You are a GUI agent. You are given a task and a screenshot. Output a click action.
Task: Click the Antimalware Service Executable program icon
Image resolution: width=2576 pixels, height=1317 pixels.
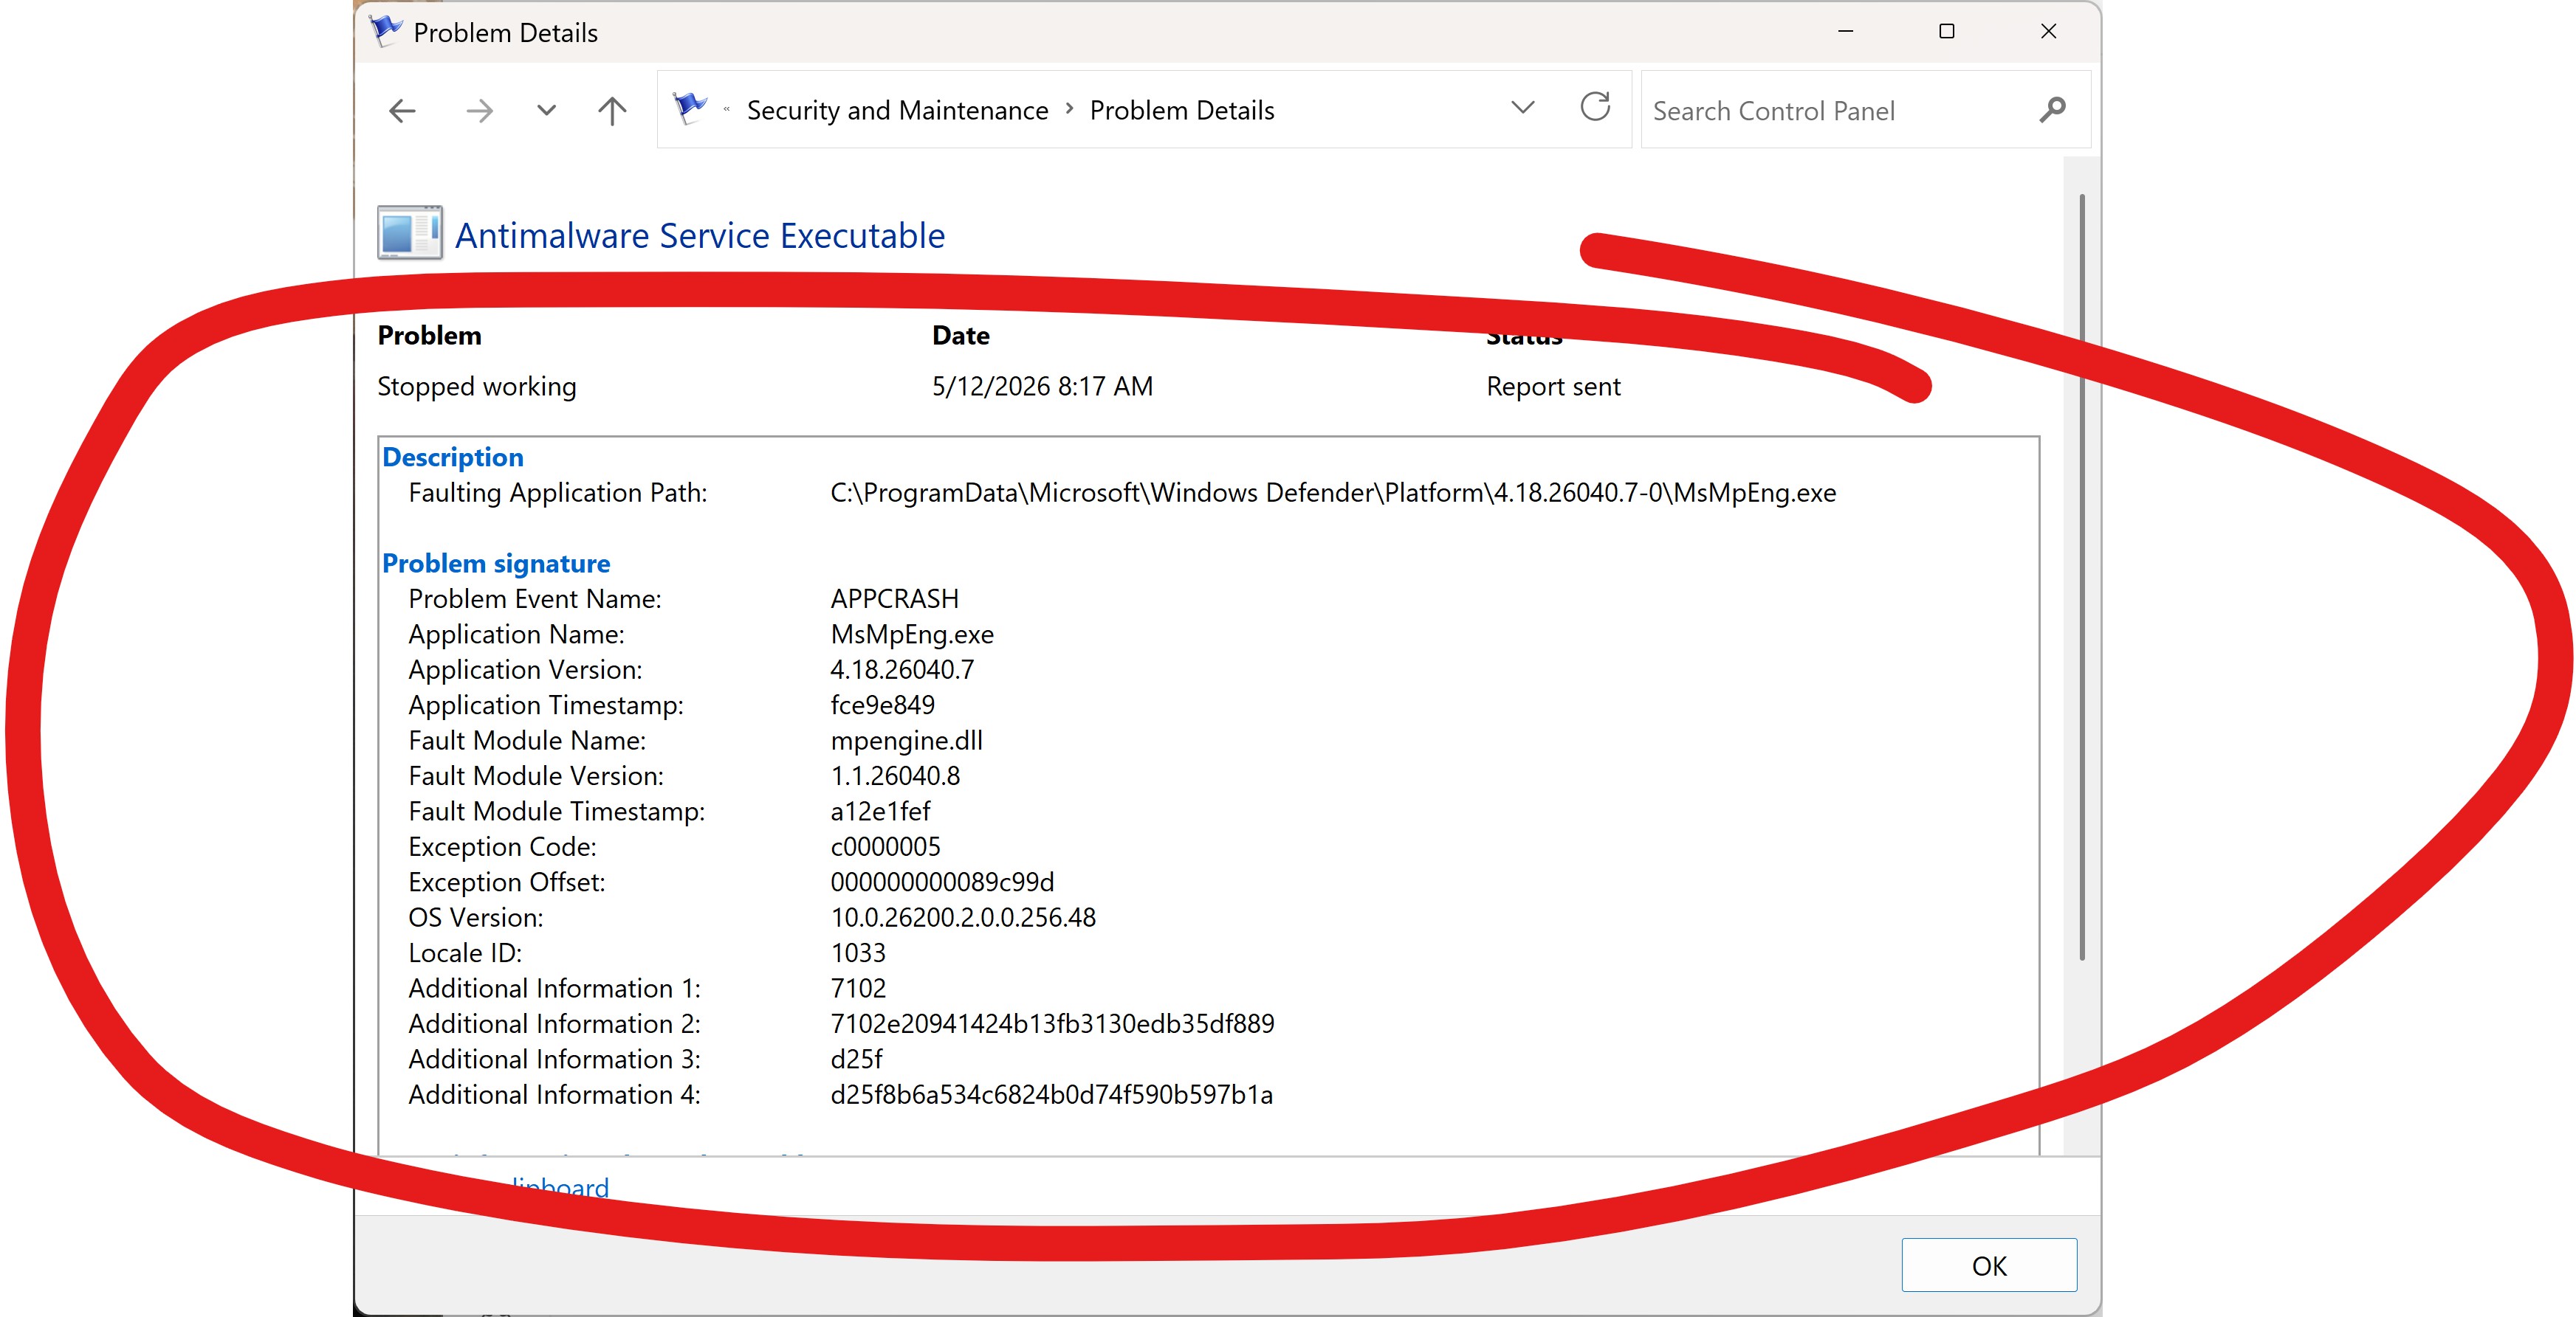tap(410, 233)
